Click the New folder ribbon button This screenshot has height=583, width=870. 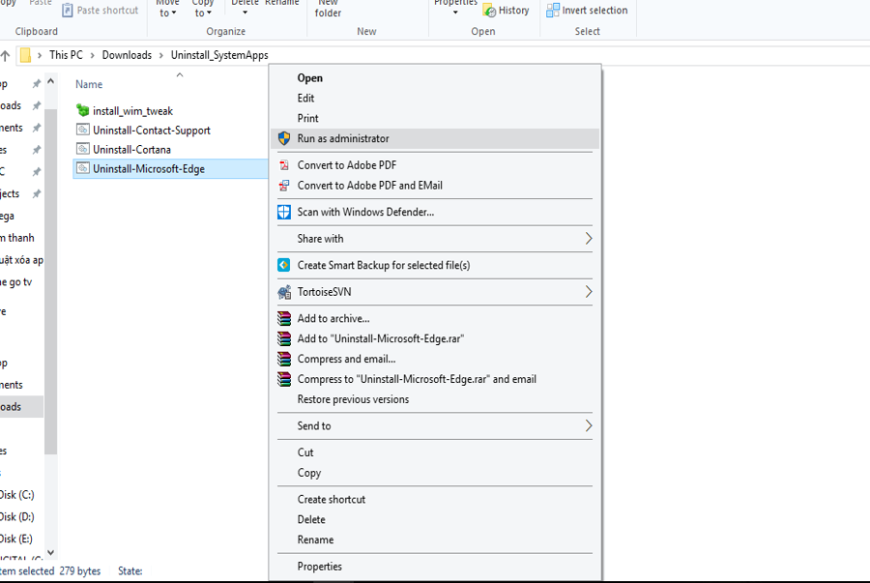328,8
